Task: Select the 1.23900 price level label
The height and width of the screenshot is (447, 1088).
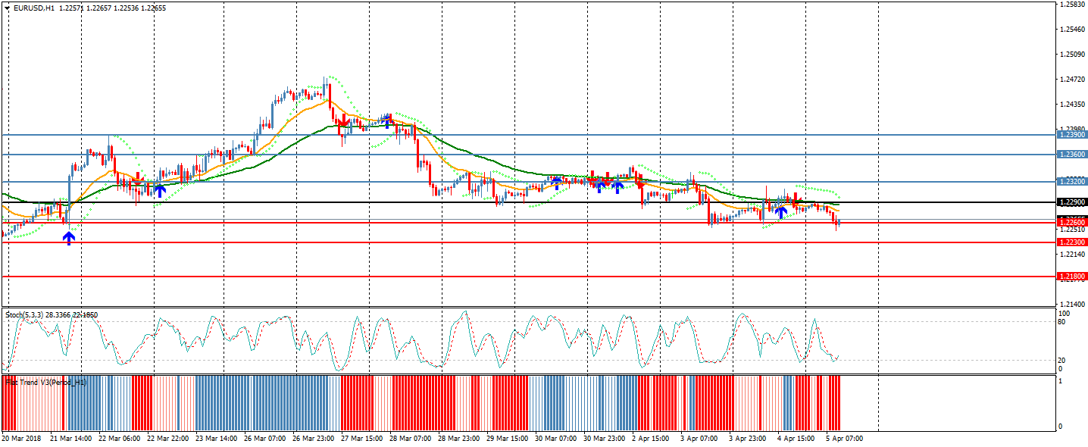Action: click(x=1072, y=135)
